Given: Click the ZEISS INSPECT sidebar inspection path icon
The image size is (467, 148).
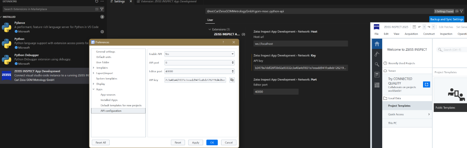Looking at the screenshot, I should (x=377, y=54).
